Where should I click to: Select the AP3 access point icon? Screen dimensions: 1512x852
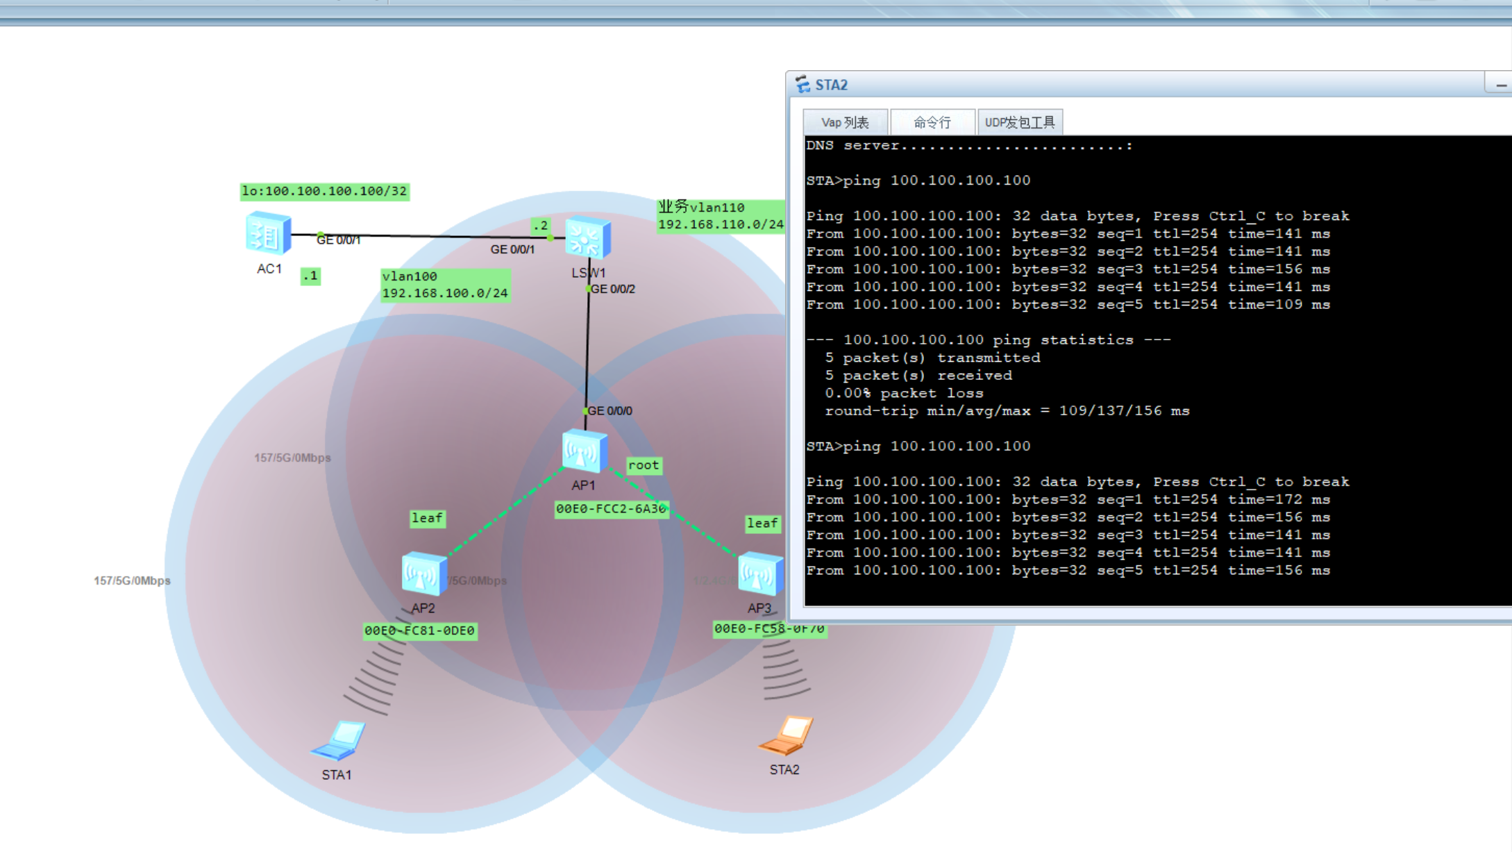pos(759,574)
